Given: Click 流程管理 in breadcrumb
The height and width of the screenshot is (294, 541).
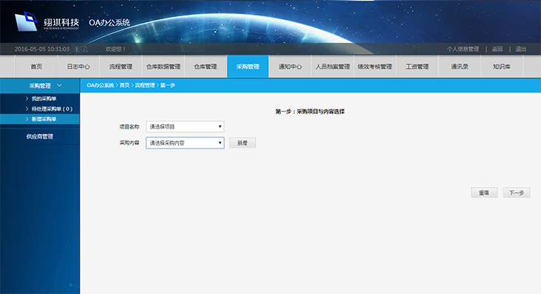Looking at the screenshot, I should coord(145,85).
